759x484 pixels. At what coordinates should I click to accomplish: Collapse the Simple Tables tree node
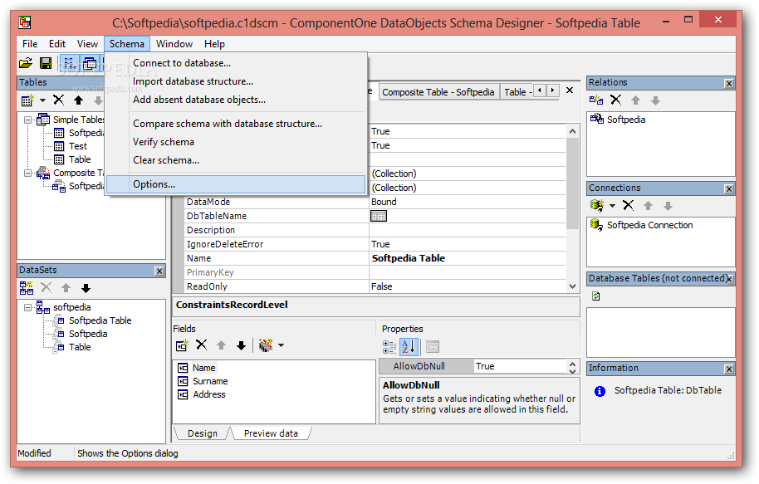28,120
